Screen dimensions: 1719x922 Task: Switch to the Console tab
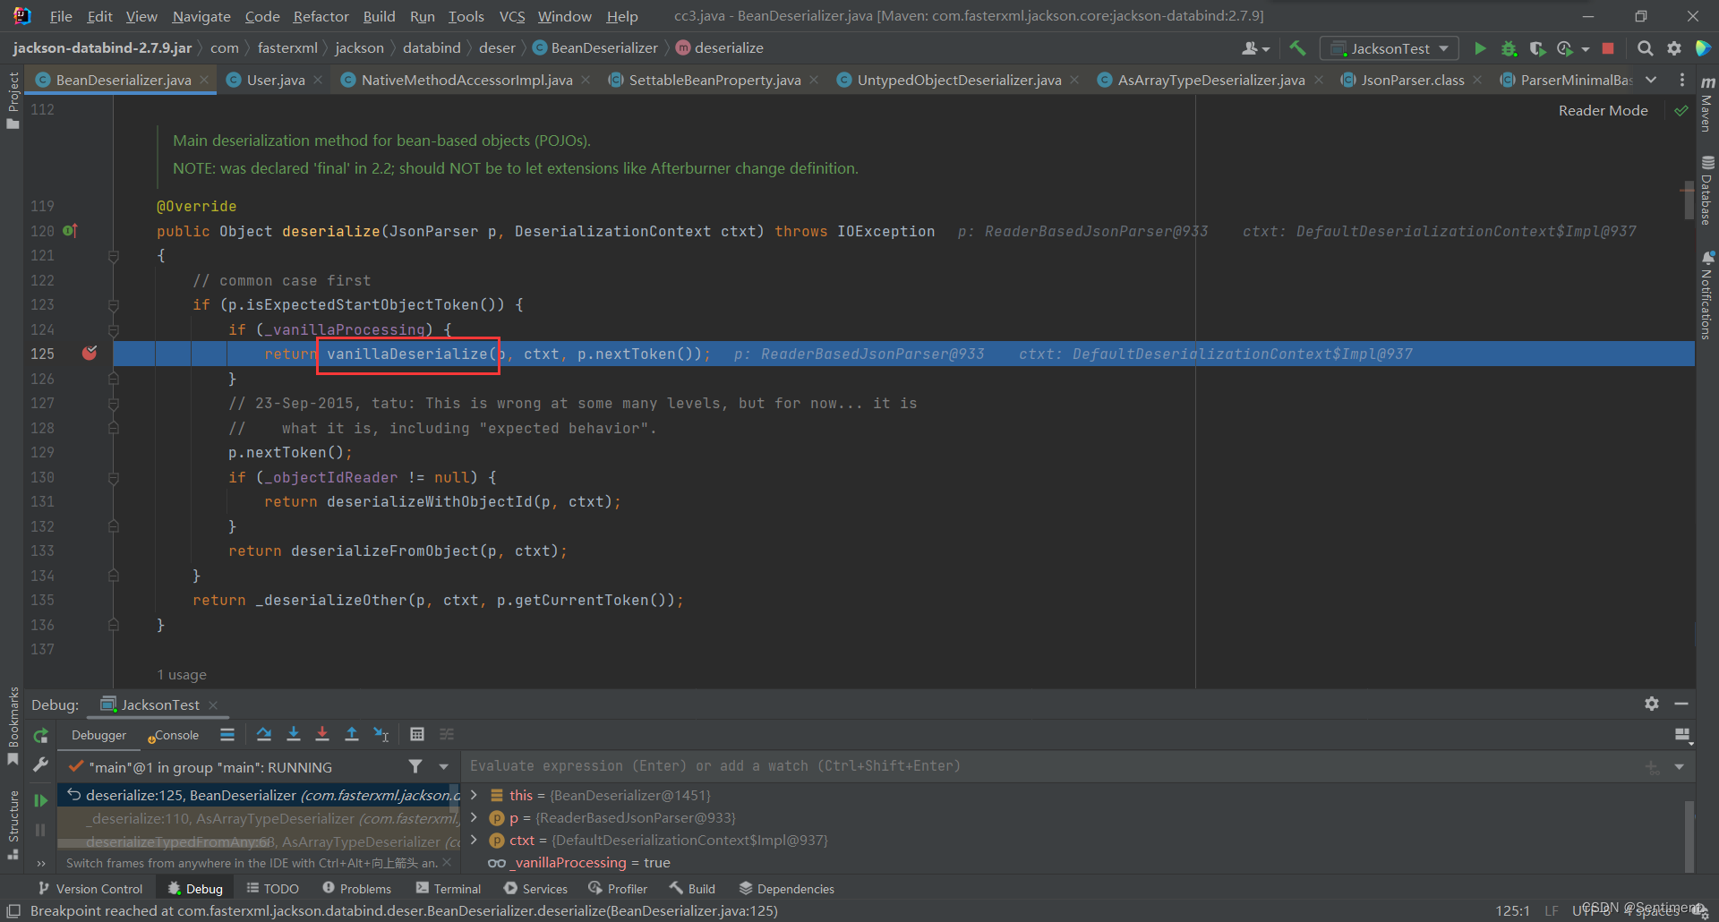point(175,735)
